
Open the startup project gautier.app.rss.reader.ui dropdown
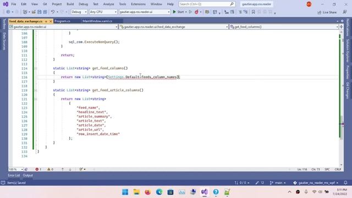coord(145,12)
